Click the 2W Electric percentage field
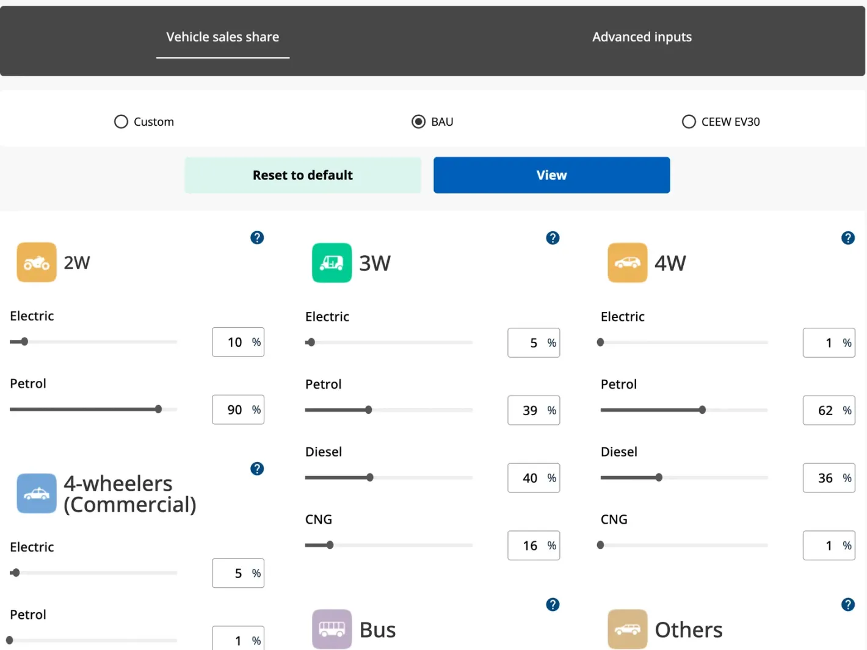867x650 pixels. point(238,342)
